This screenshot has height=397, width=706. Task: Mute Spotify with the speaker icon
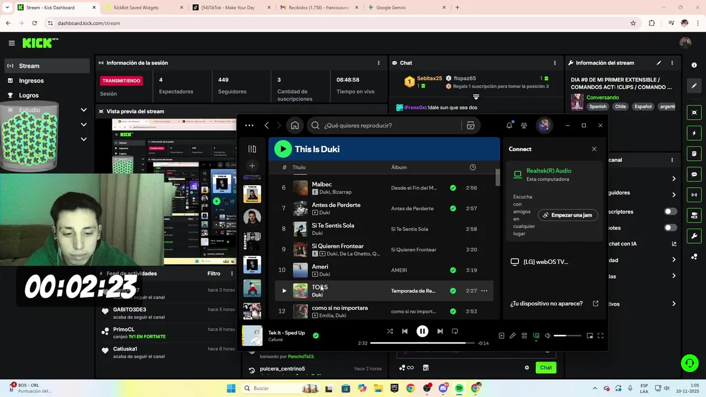coord(547,335)
